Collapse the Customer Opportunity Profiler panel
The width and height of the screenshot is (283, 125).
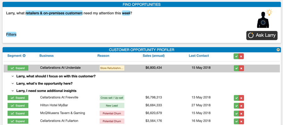click(x=278, y=50)
